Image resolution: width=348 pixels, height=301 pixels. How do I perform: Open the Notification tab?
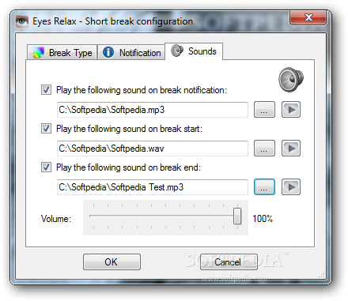pyautogui.click(x=131, y=52)
